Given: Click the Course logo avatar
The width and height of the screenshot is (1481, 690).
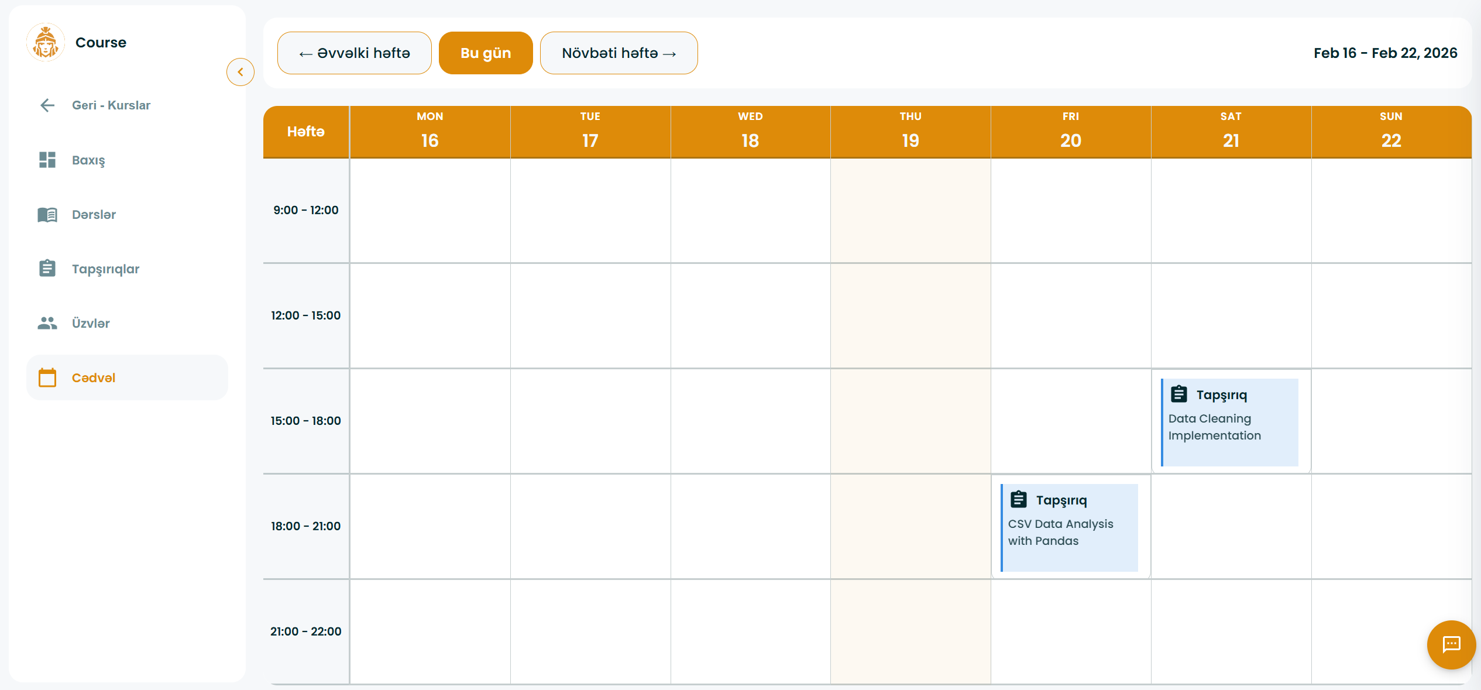Looking at the screenshot, I should (46, 43).
